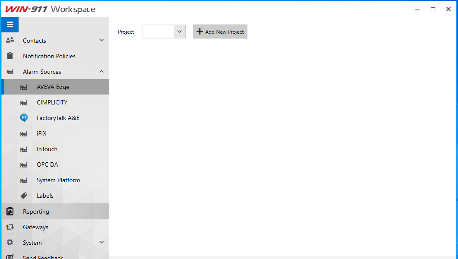Select InTouch alarm source
The width and height of the screenshot is (458, 259).
pyautogui.click(x=55, y=149)
